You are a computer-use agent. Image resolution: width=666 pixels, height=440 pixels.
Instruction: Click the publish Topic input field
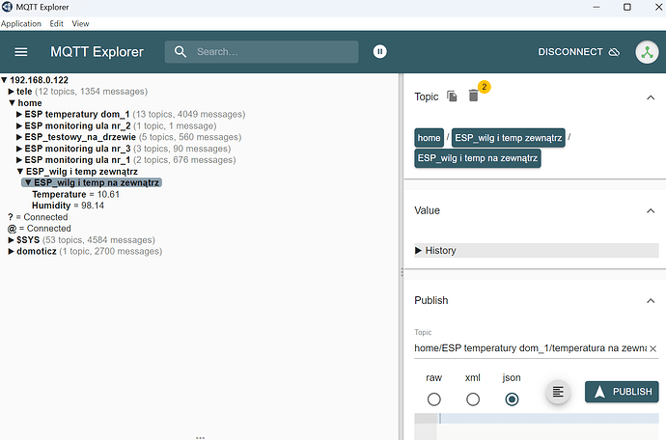point(530,348)
